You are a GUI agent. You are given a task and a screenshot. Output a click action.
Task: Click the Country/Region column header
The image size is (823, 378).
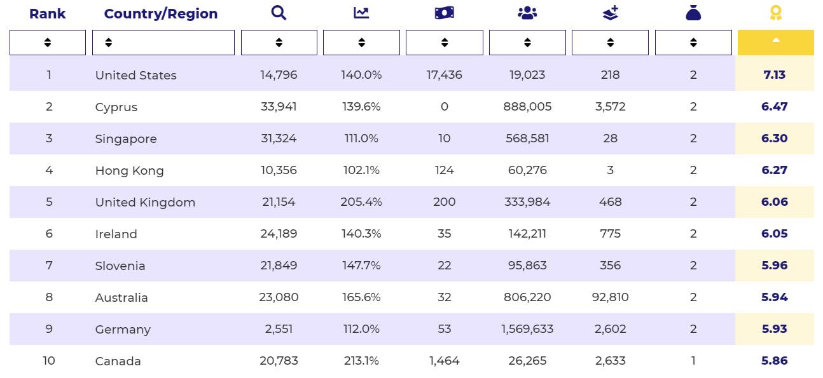(x=161, y=13)
